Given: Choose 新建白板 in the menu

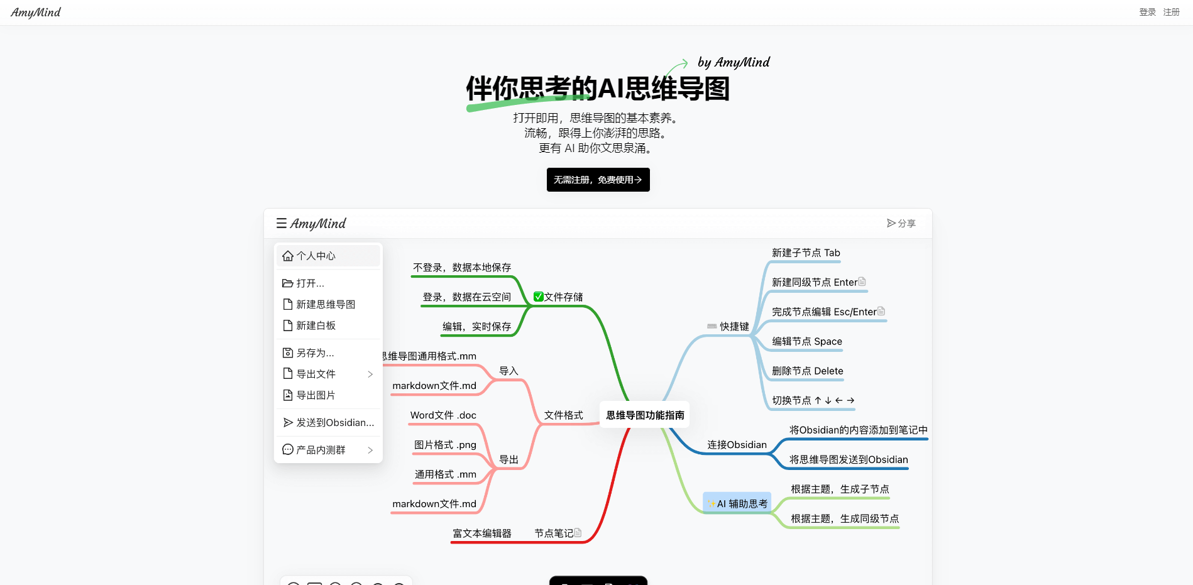Looking at the screenshot, I should click(316, 325).
